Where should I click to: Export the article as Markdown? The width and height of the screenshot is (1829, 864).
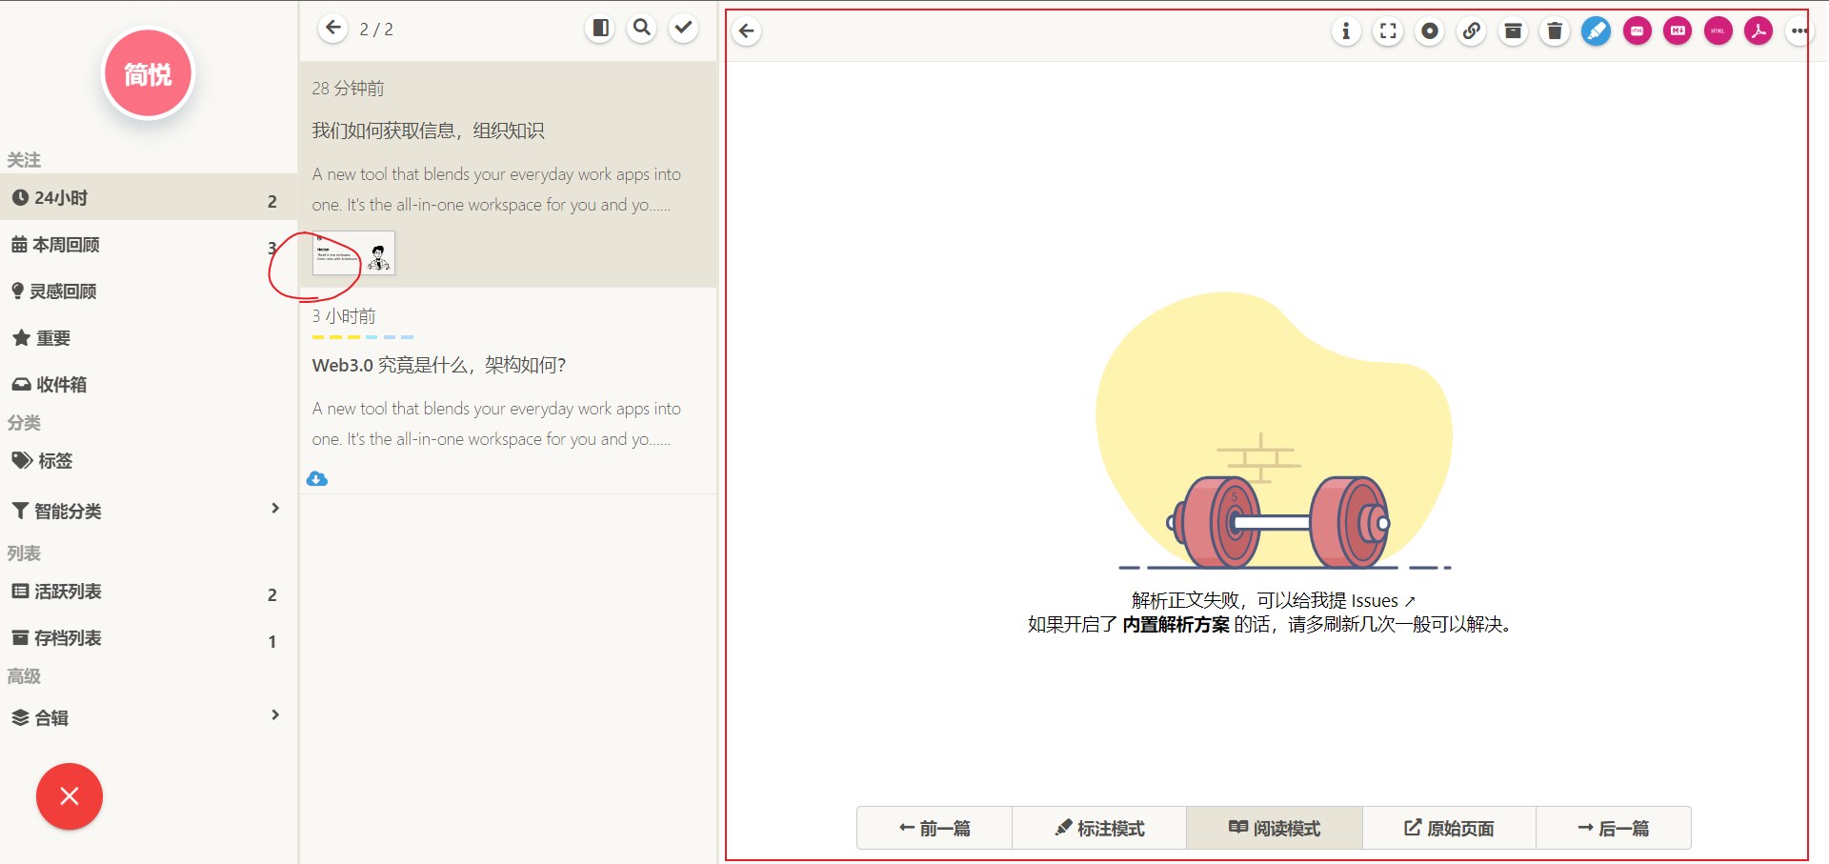pyautogui.click(x=1678, y=30)
